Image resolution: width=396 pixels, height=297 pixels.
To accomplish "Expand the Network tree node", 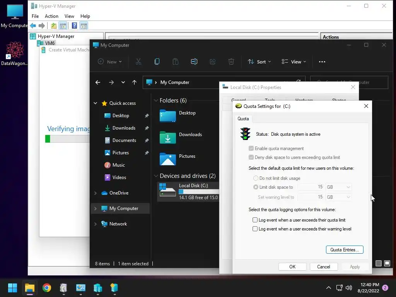I will 96,224.
